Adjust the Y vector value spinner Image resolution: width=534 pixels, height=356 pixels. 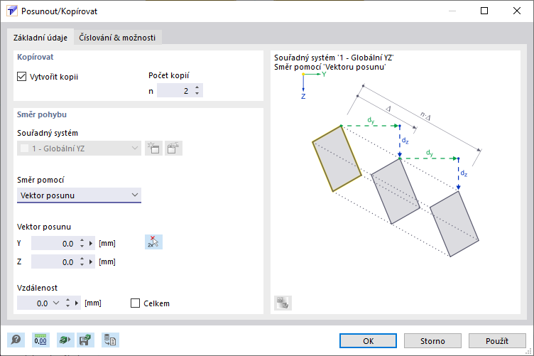(x=82, y=243)
